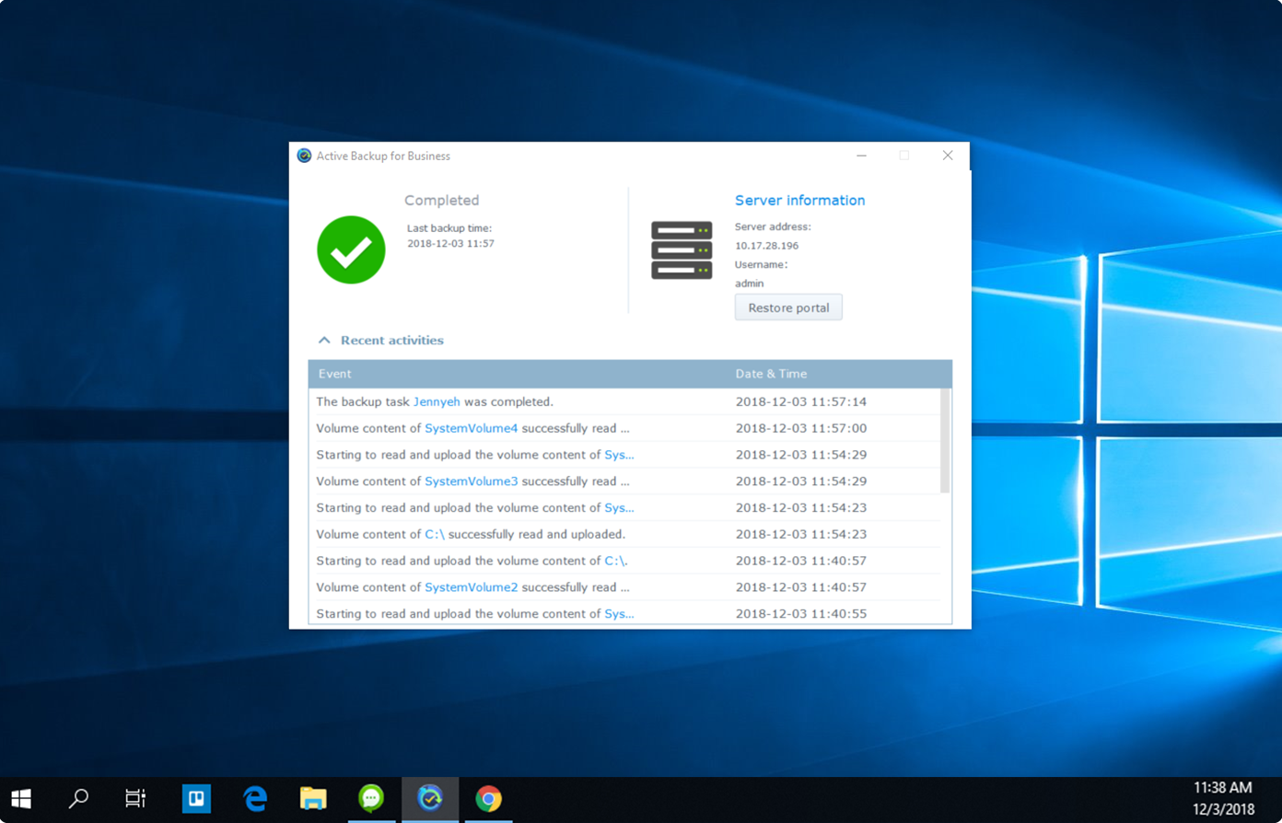Click the Event column header
This screenshot has height=823, width=1282.
pos(335,374)
